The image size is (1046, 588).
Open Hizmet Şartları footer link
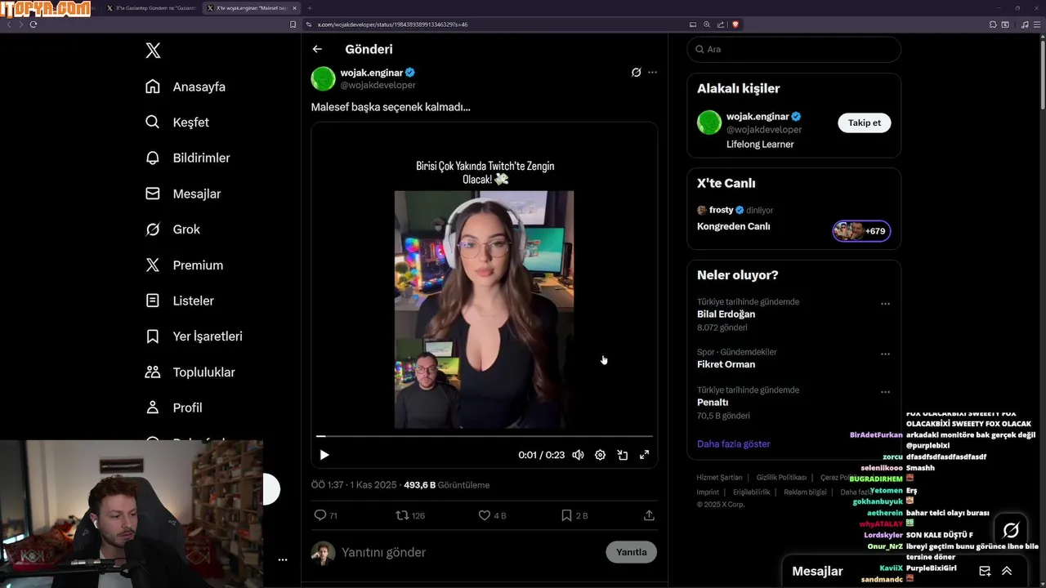719,478
